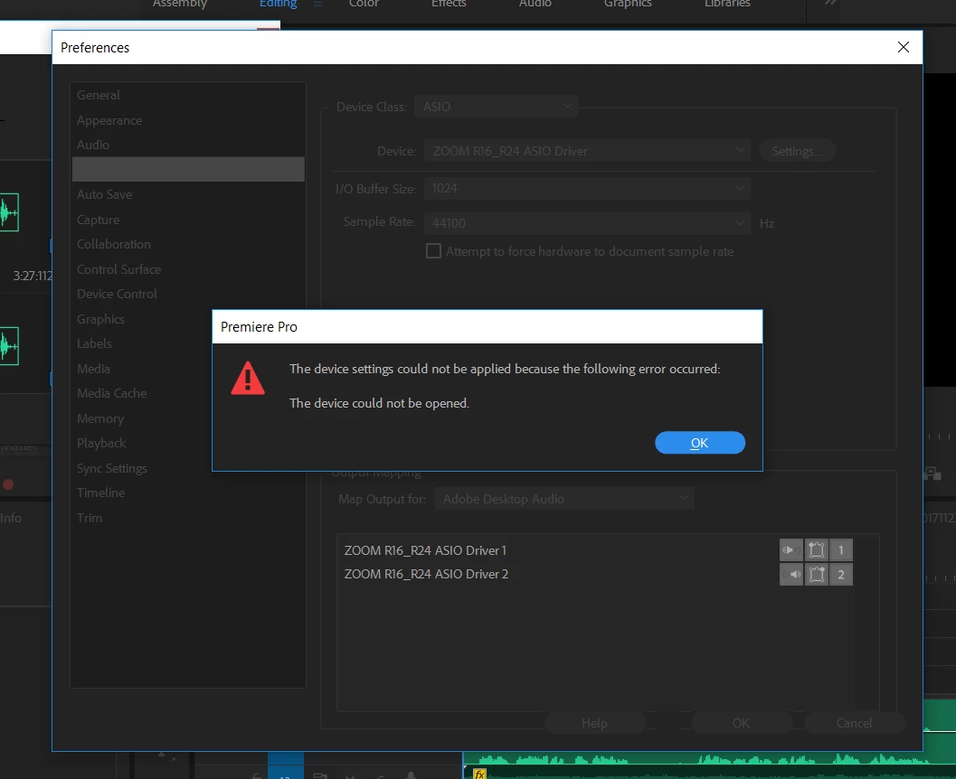Image resolution: width=956 pixels, height=779 pixels.
Task: Click channel mapping icon for Driver 1
Action: (817, 550)
